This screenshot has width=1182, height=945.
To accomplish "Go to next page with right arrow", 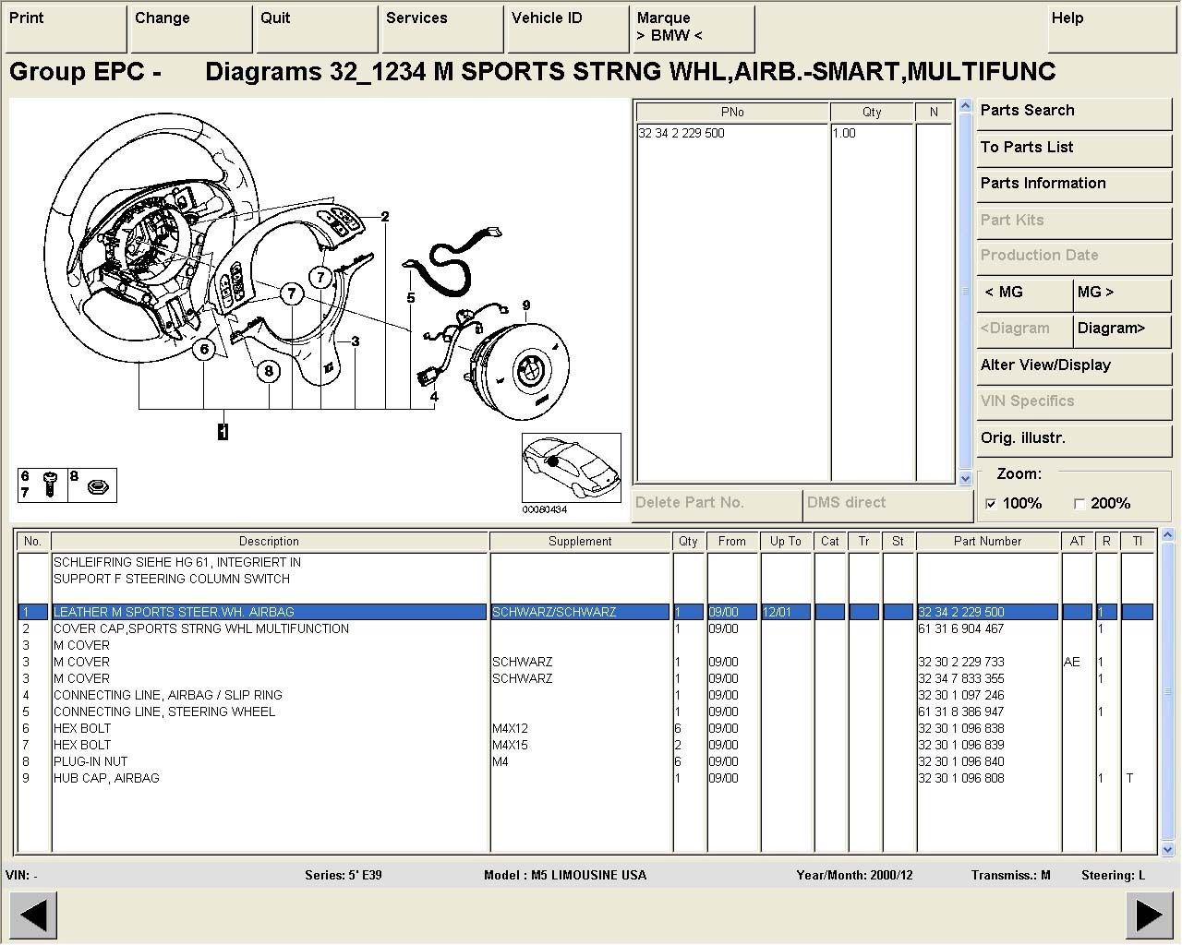I will pyautogui.click(x=1149, y=915).
